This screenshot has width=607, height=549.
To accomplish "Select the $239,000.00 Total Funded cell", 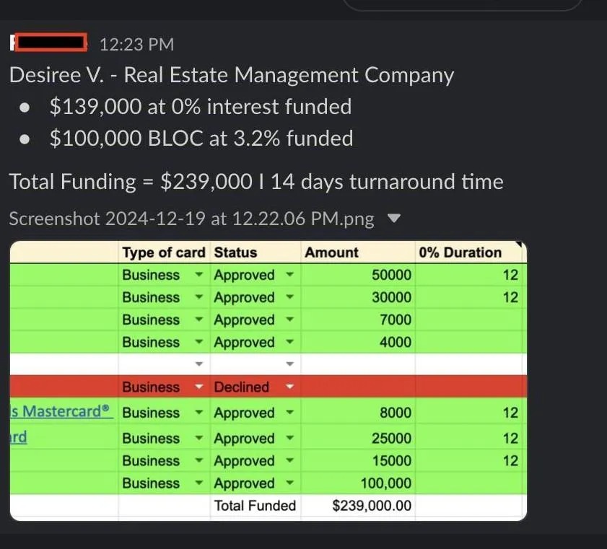I will point(358,505).
